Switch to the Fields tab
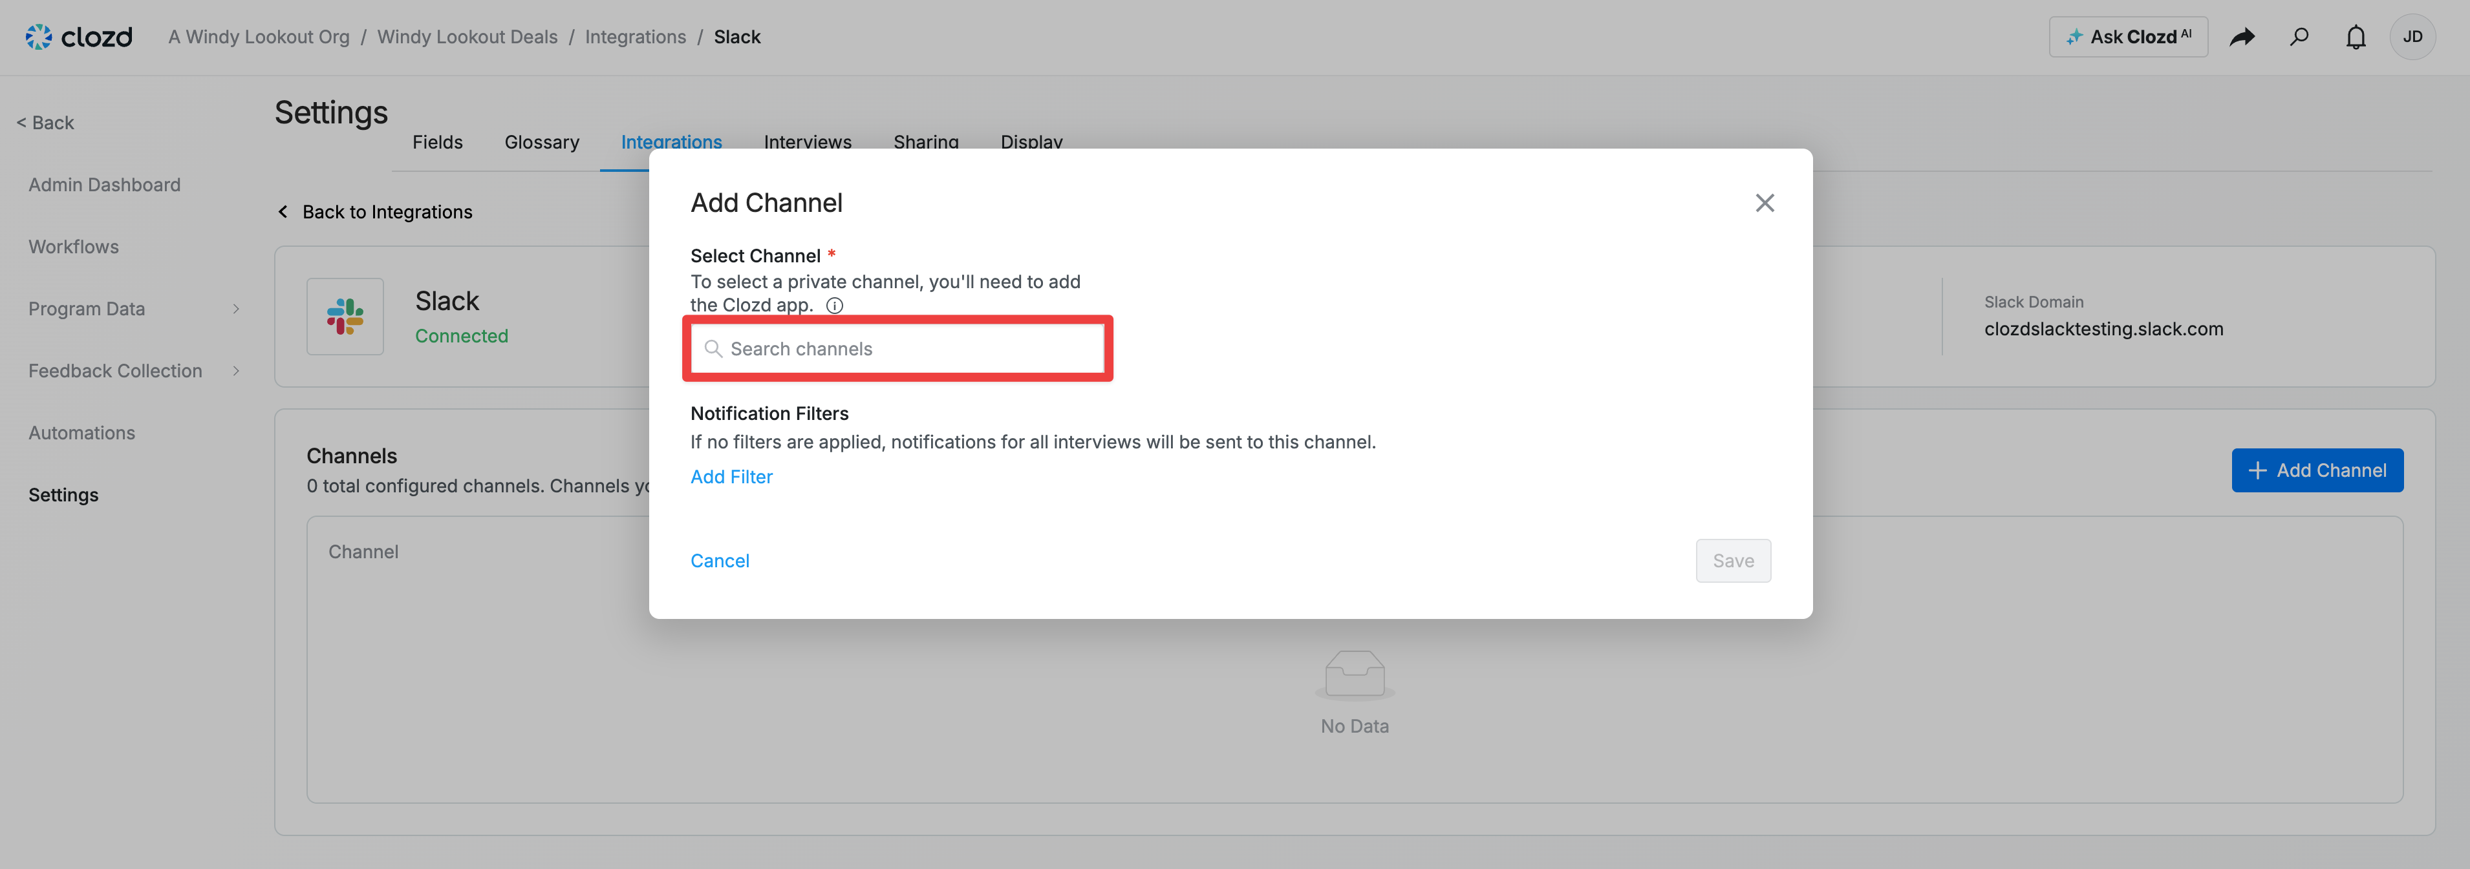Viewport: 2470px width, 869px height. tap(437, 141)
